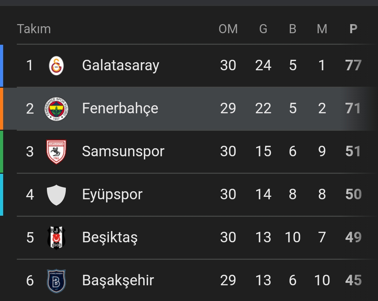Image resolution: width=378 pixels, height=301 pixels.
Task: Open the Başakşehir team name
Action: 118,281
